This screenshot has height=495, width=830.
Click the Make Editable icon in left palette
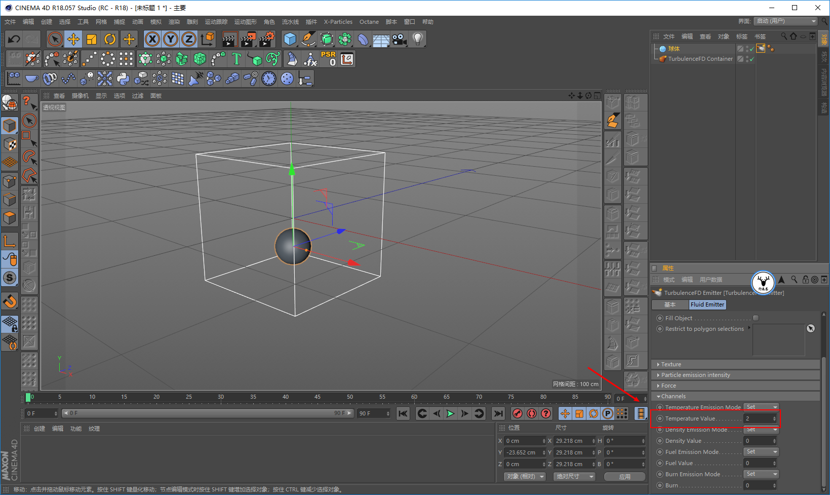pyautogui.click(x=10, y=103)
